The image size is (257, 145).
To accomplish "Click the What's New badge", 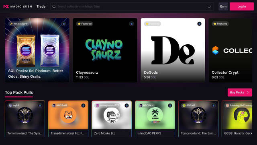I will pyautogui.click(x=19, y=24).
